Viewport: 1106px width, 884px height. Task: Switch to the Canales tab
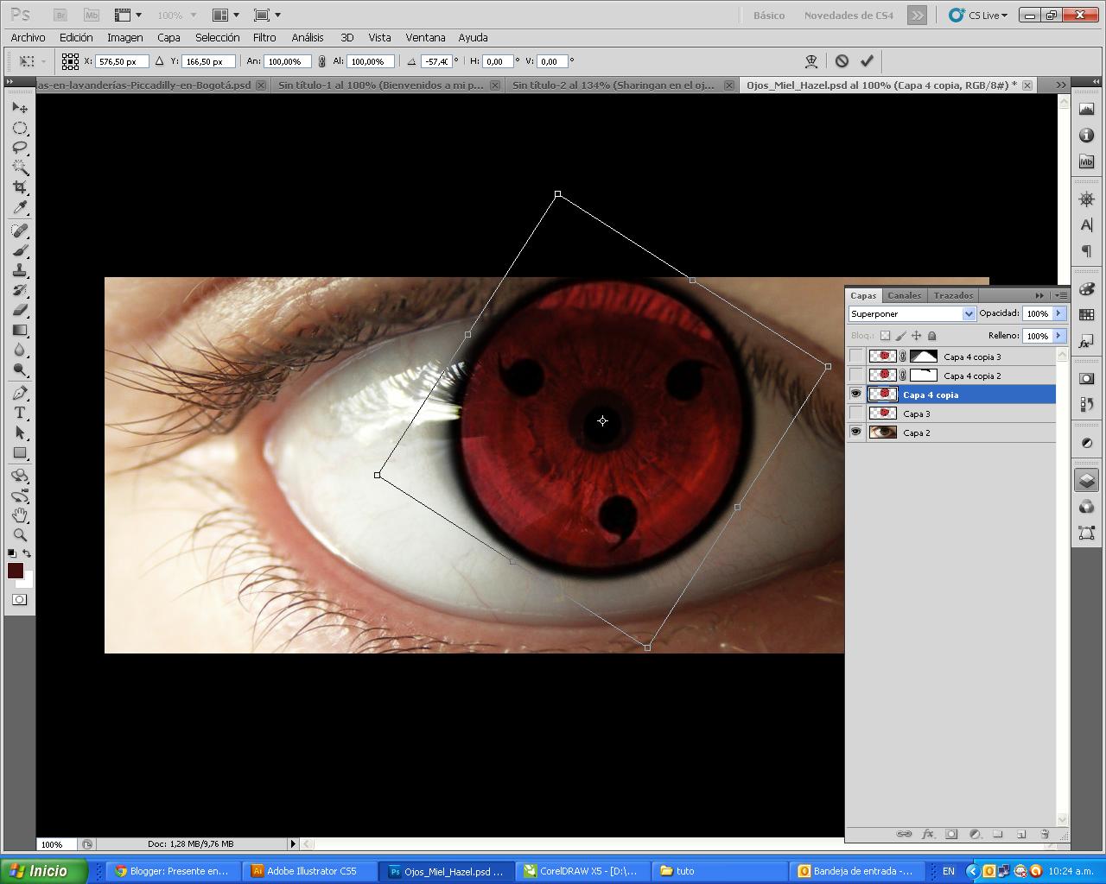point(905,295)
